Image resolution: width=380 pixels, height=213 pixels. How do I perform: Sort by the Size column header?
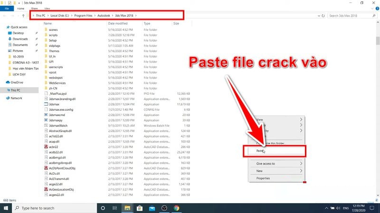point(176,23)
